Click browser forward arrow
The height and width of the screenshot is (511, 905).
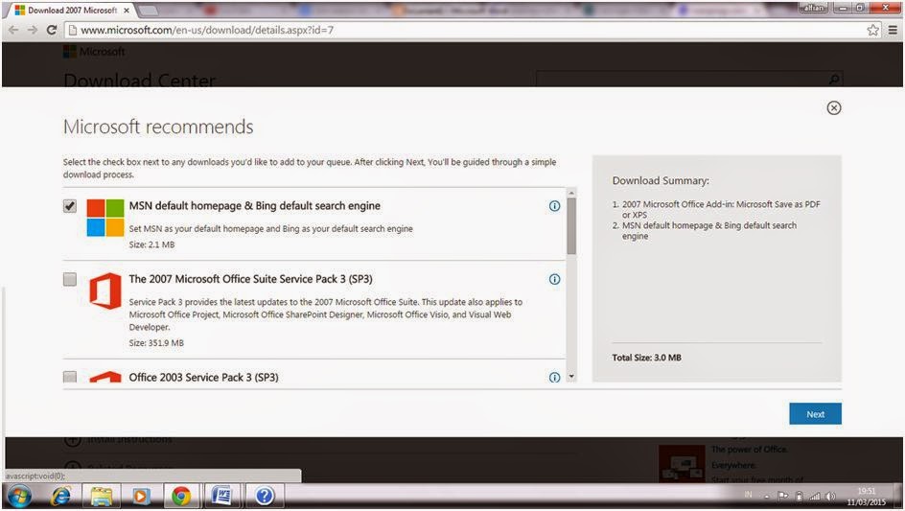tap(33, 30)
